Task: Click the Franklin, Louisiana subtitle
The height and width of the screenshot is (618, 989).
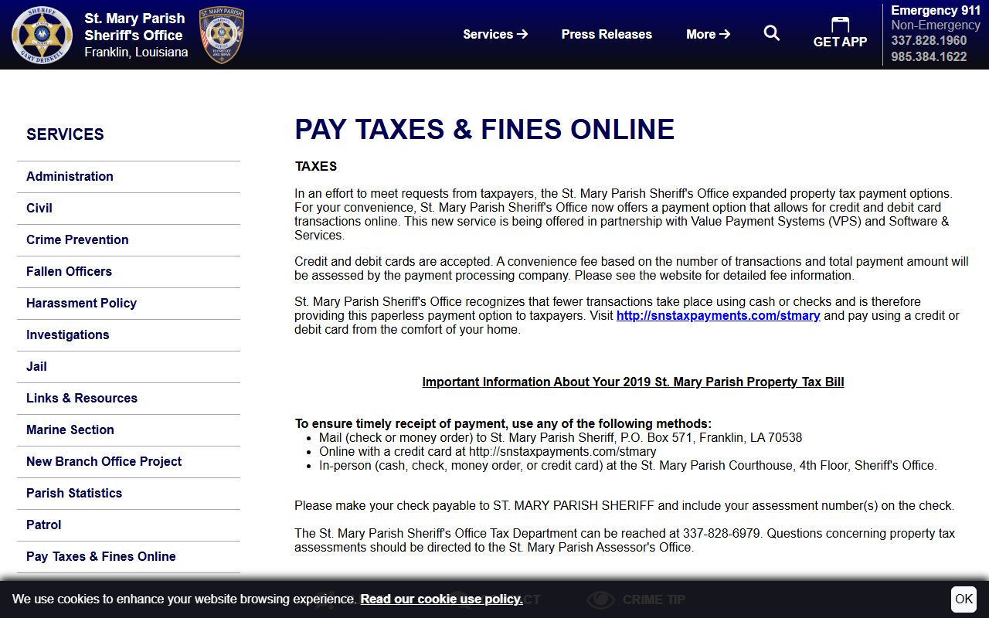Action: tap(136, 52)
